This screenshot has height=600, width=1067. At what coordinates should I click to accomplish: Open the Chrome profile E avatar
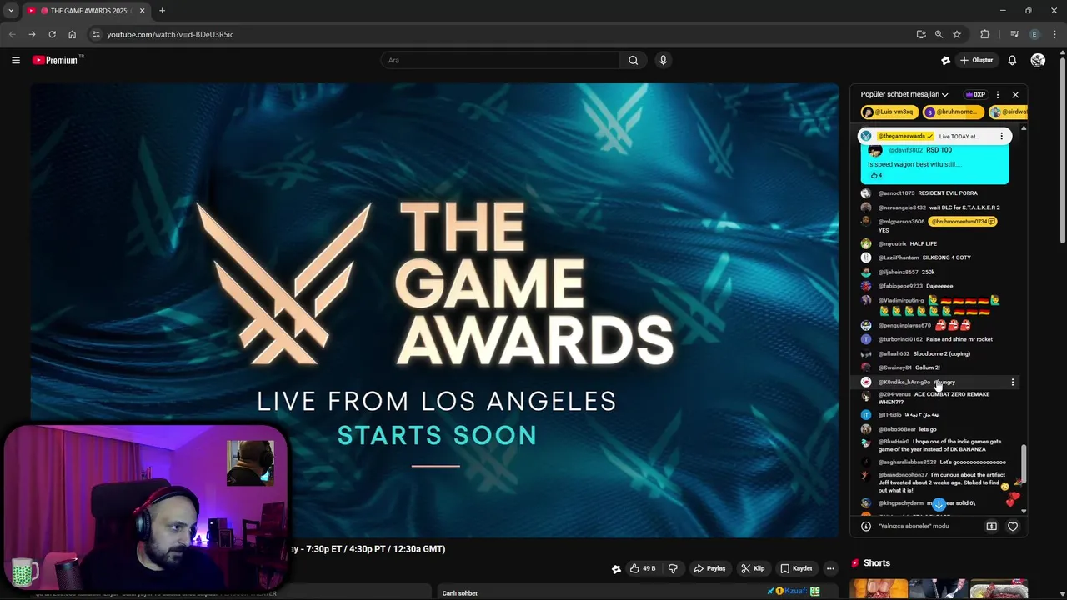1034,34
